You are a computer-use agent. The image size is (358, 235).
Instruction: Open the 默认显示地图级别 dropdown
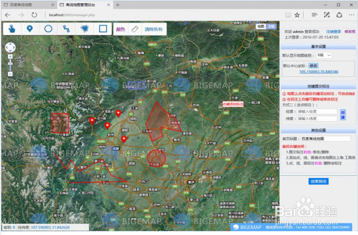pos(324,55)
